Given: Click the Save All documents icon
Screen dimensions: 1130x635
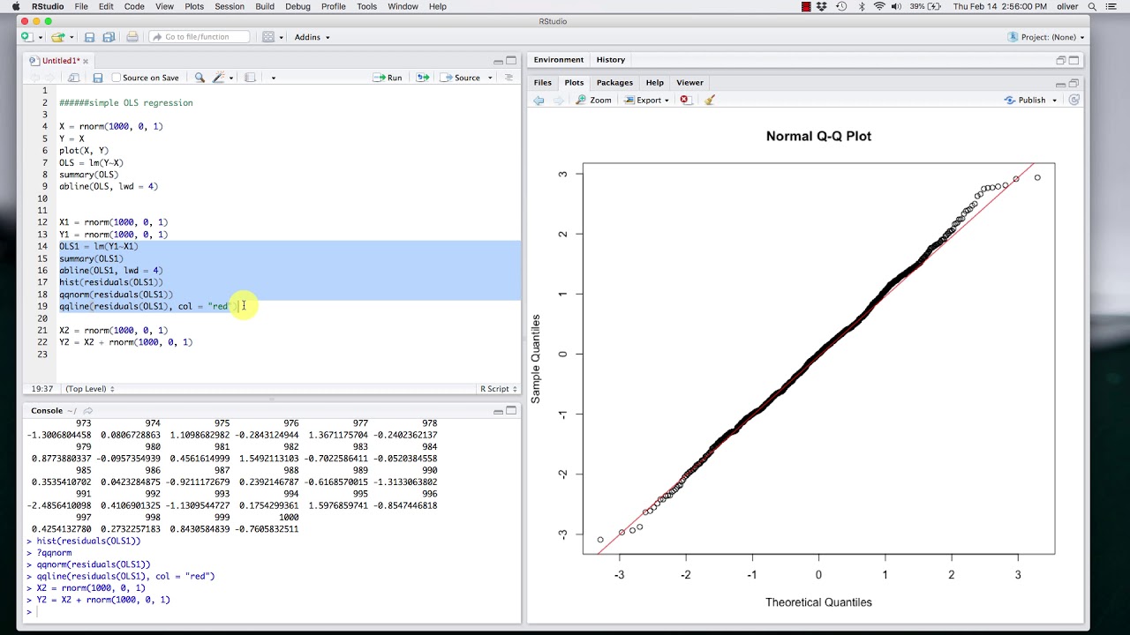Looking at the screenshot, I should (109, 37).
